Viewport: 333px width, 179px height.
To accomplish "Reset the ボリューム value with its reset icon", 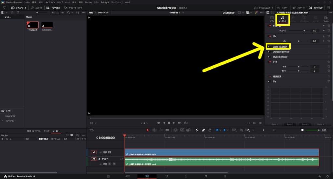I will coord(329,30).
